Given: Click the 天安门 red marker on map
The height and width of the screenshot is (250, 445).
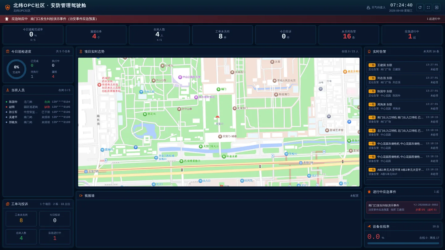Looking at the screenshot, I should (x=217, y=117).
